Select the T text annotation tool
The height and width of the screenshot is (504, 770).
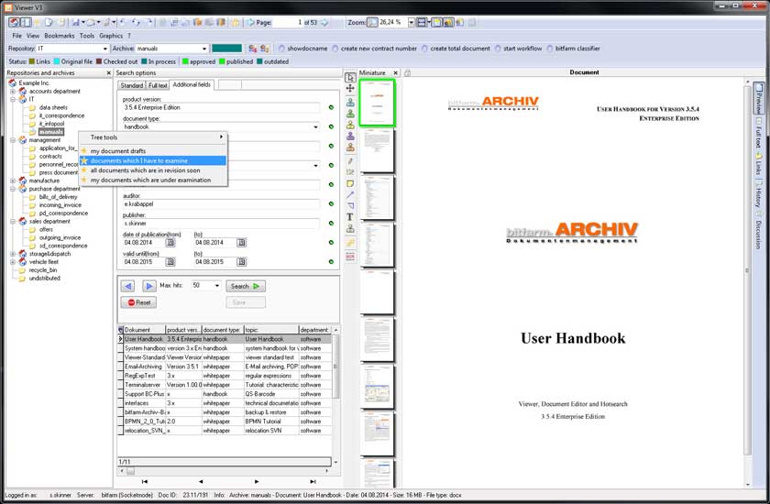(x=350, y=217)
